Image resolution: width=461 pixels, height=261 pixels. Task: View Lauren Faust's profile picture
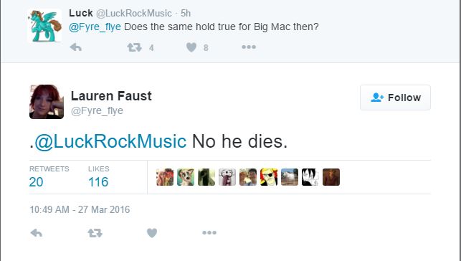click(x=47, y=102)
